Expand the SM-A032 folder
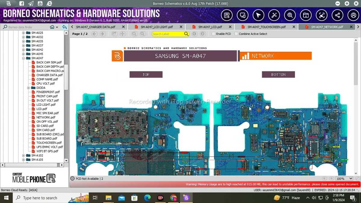Image resolution: width=361 pixels, height=203 pixels. (x=23, y=37)
